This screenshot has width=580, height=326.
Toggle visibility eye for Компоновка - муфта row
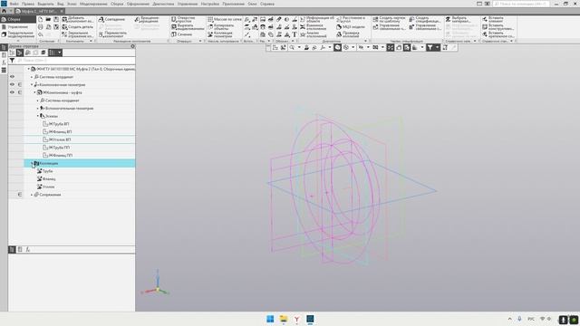coord(12,92)
